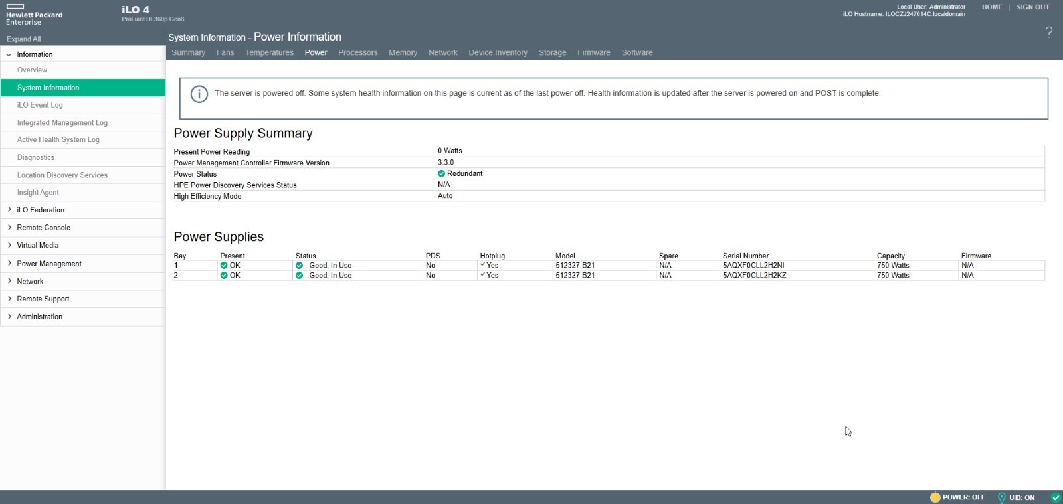This screenshot has width=1063, height=504.
Task: Click iLO Hostname text in header
Action: tap(904, 14)
